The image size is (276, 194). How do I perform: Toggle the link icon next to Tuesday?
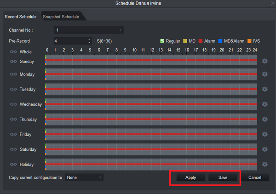tap(13, 89)
